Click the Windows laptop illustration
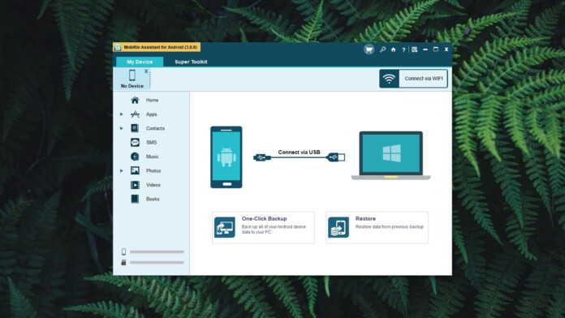565x318 pixels. pos(391,156)
